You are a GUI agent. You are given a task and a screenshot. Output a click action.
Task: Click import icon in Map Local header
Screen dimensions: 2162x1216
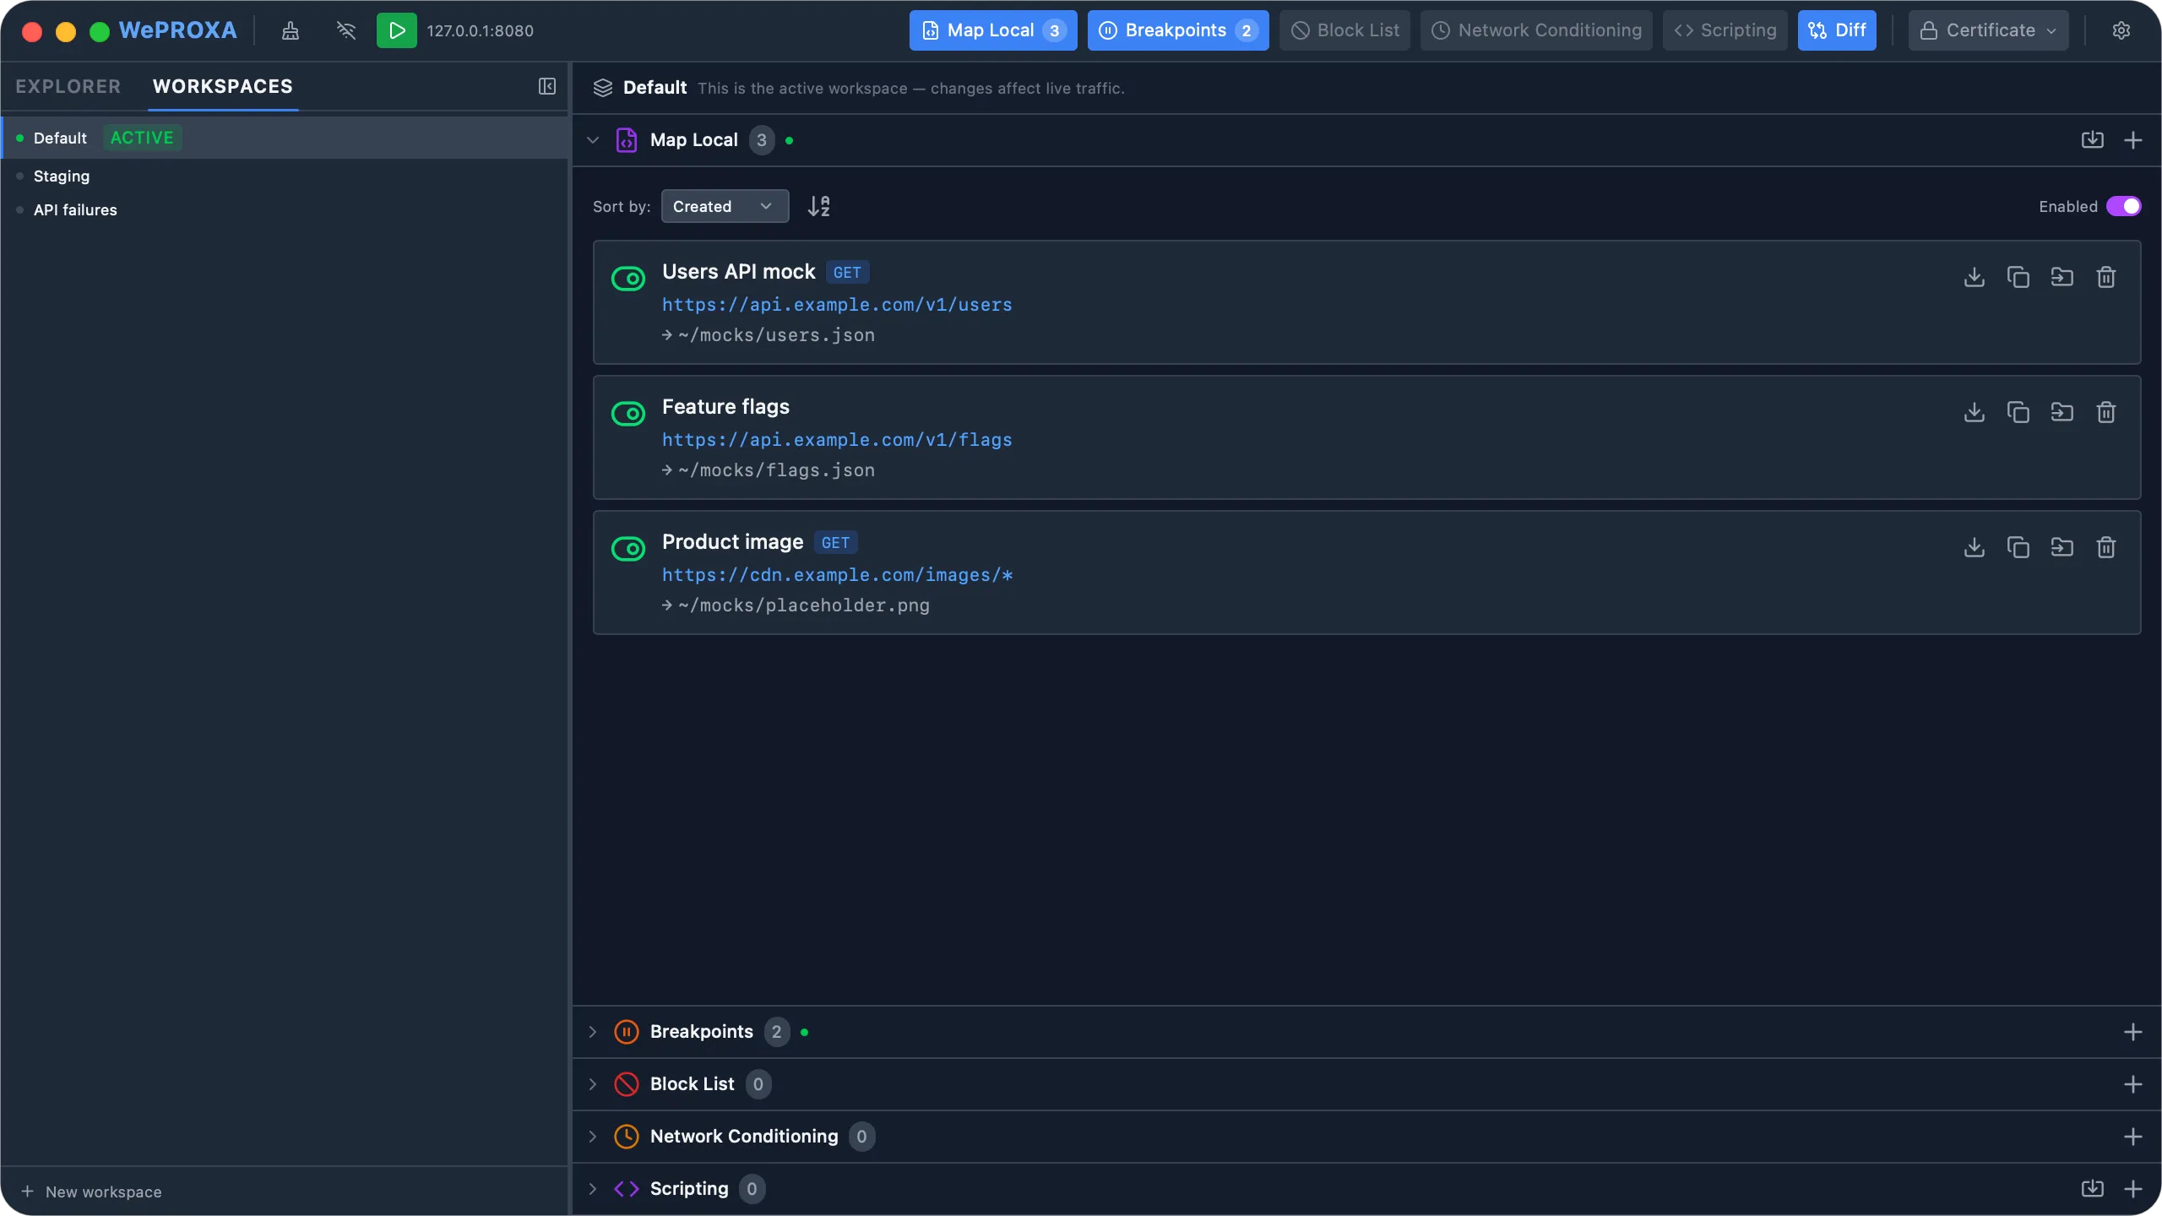2092,140
